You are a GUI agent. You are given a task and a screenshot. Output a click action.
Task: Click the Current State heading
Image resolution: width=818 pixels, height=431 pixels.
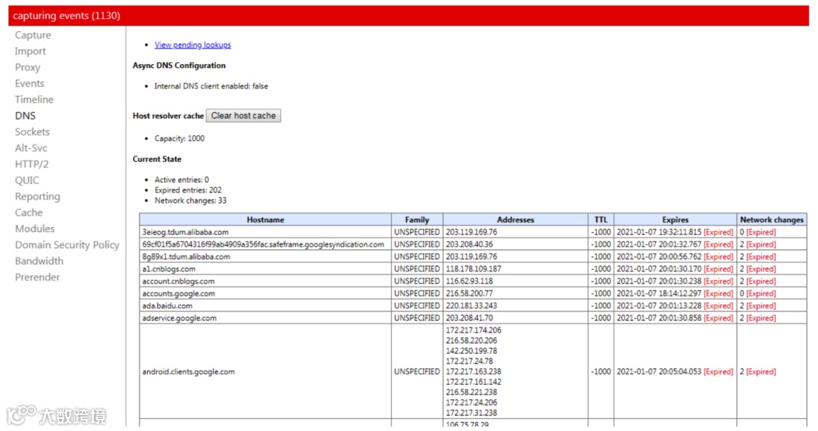coord(157,160)
